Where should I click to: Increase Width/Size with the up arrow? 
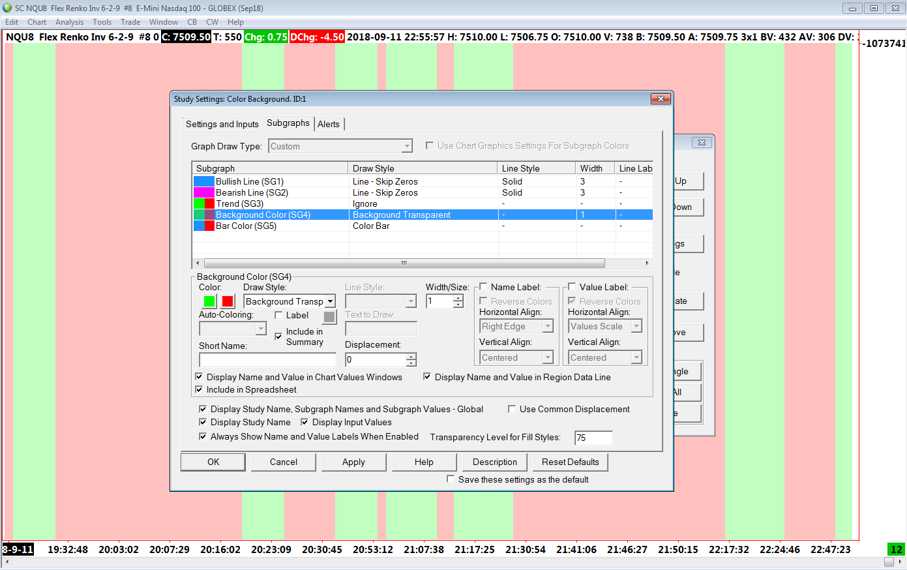458,298
